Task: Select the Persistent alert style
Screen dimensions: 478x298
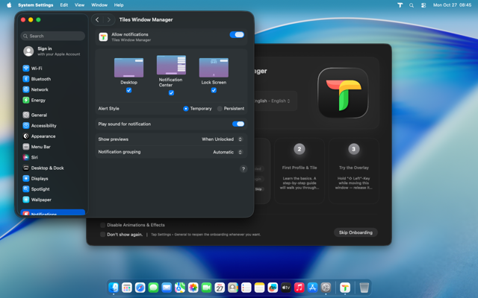Action: tap(220, 109)
